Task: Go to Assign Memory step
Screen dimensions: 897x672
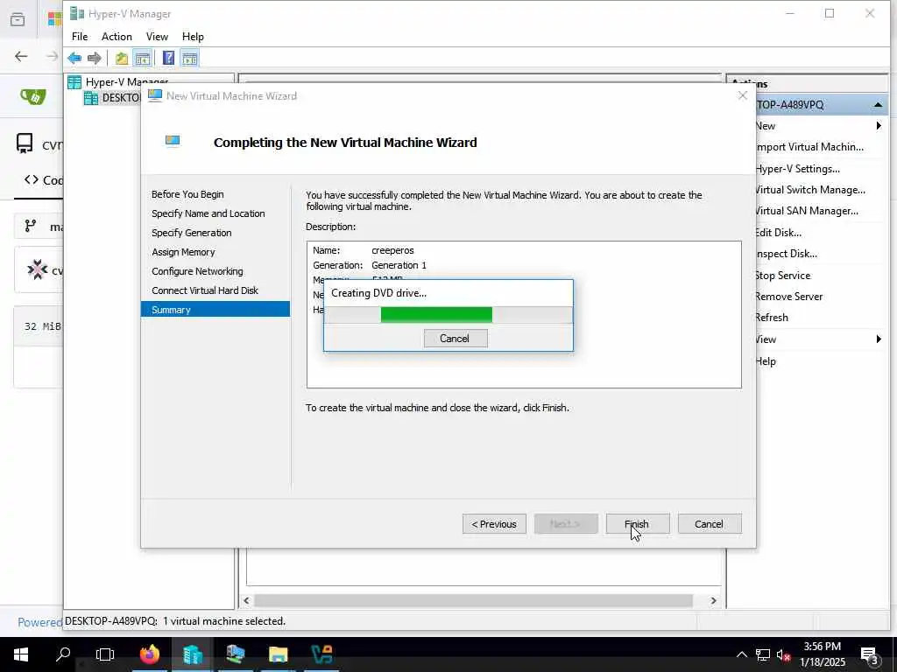Action: pos(183,252)
